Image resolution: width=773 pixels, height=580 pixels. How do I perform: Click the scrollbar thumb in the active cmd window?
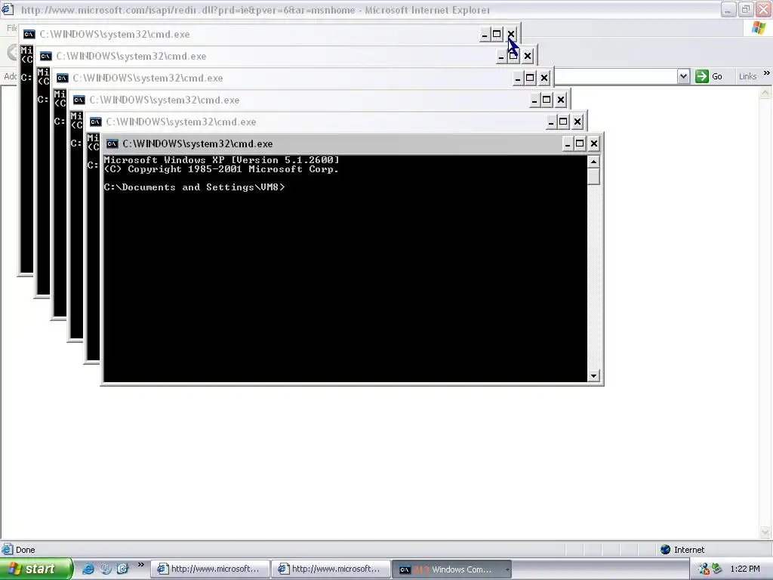pos(593,177)
